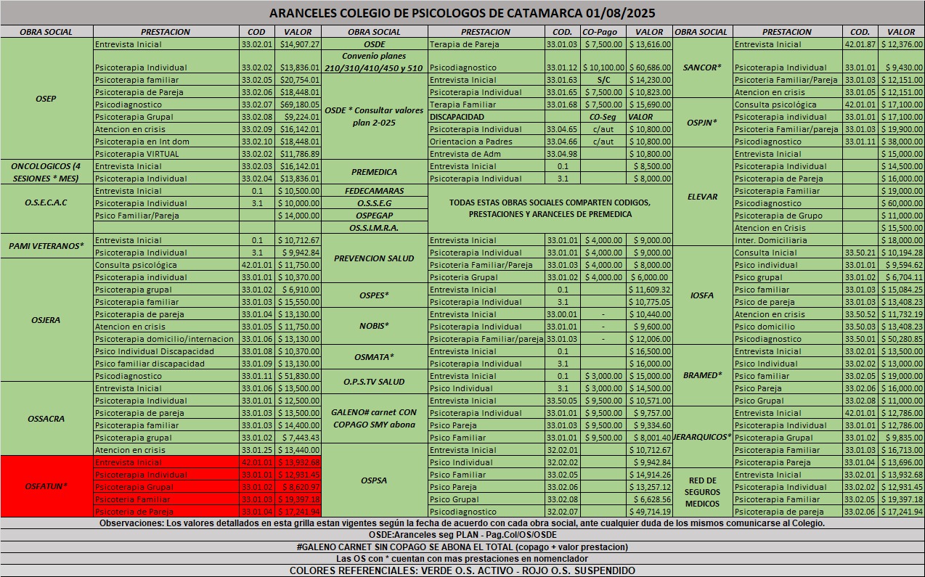Screen dimensions: 925x577
Task: Click the RED DE SEGUROS MEDICOS cell
Action: [x=702, y=492]
